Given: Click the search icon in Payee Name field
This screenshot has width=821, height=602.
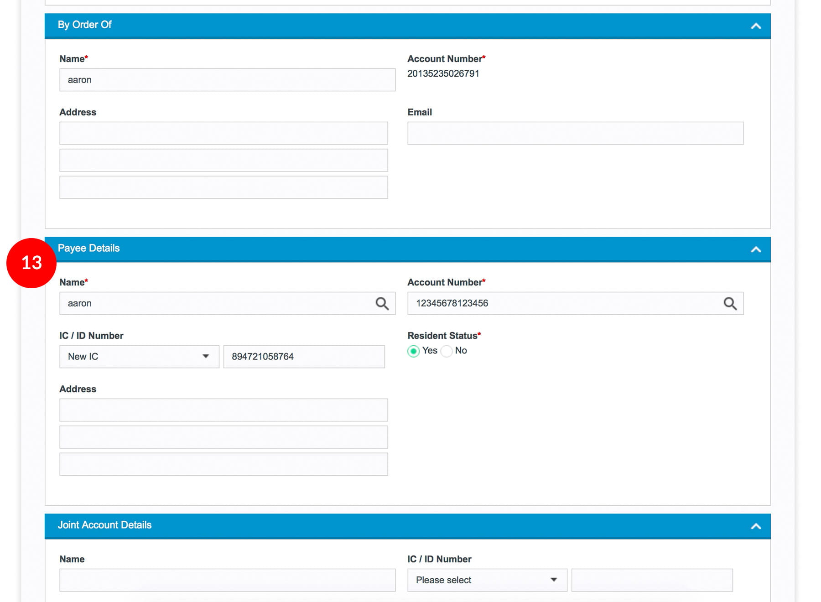Looking at the screenshot, I should point(382,304).
